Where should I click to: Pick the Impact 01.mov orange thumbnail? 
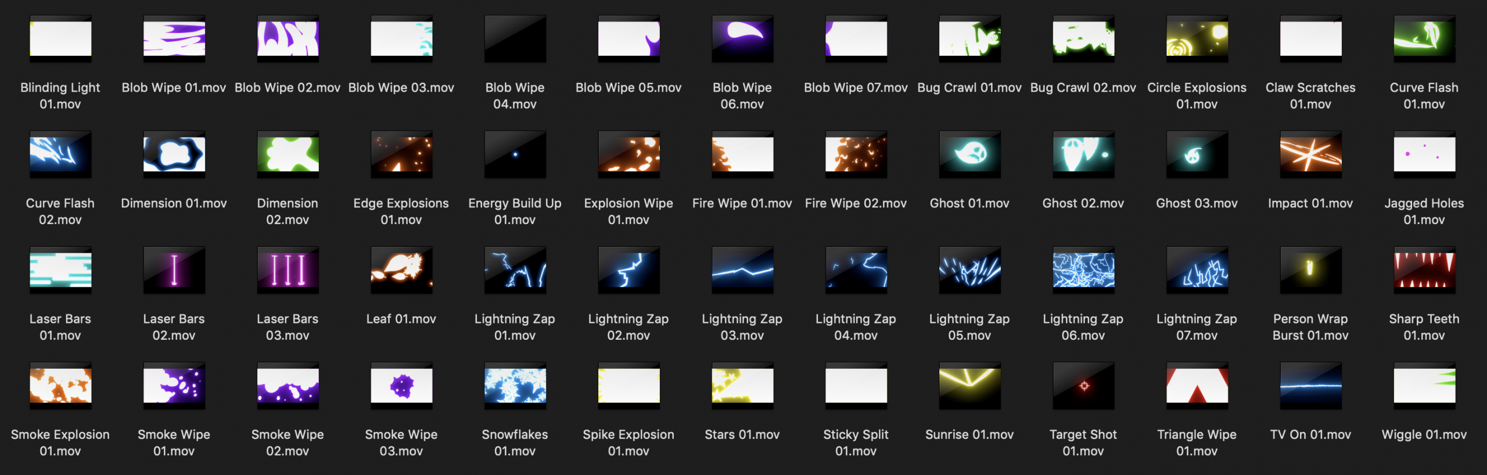pyautogui.click(x=1310, y=154)
